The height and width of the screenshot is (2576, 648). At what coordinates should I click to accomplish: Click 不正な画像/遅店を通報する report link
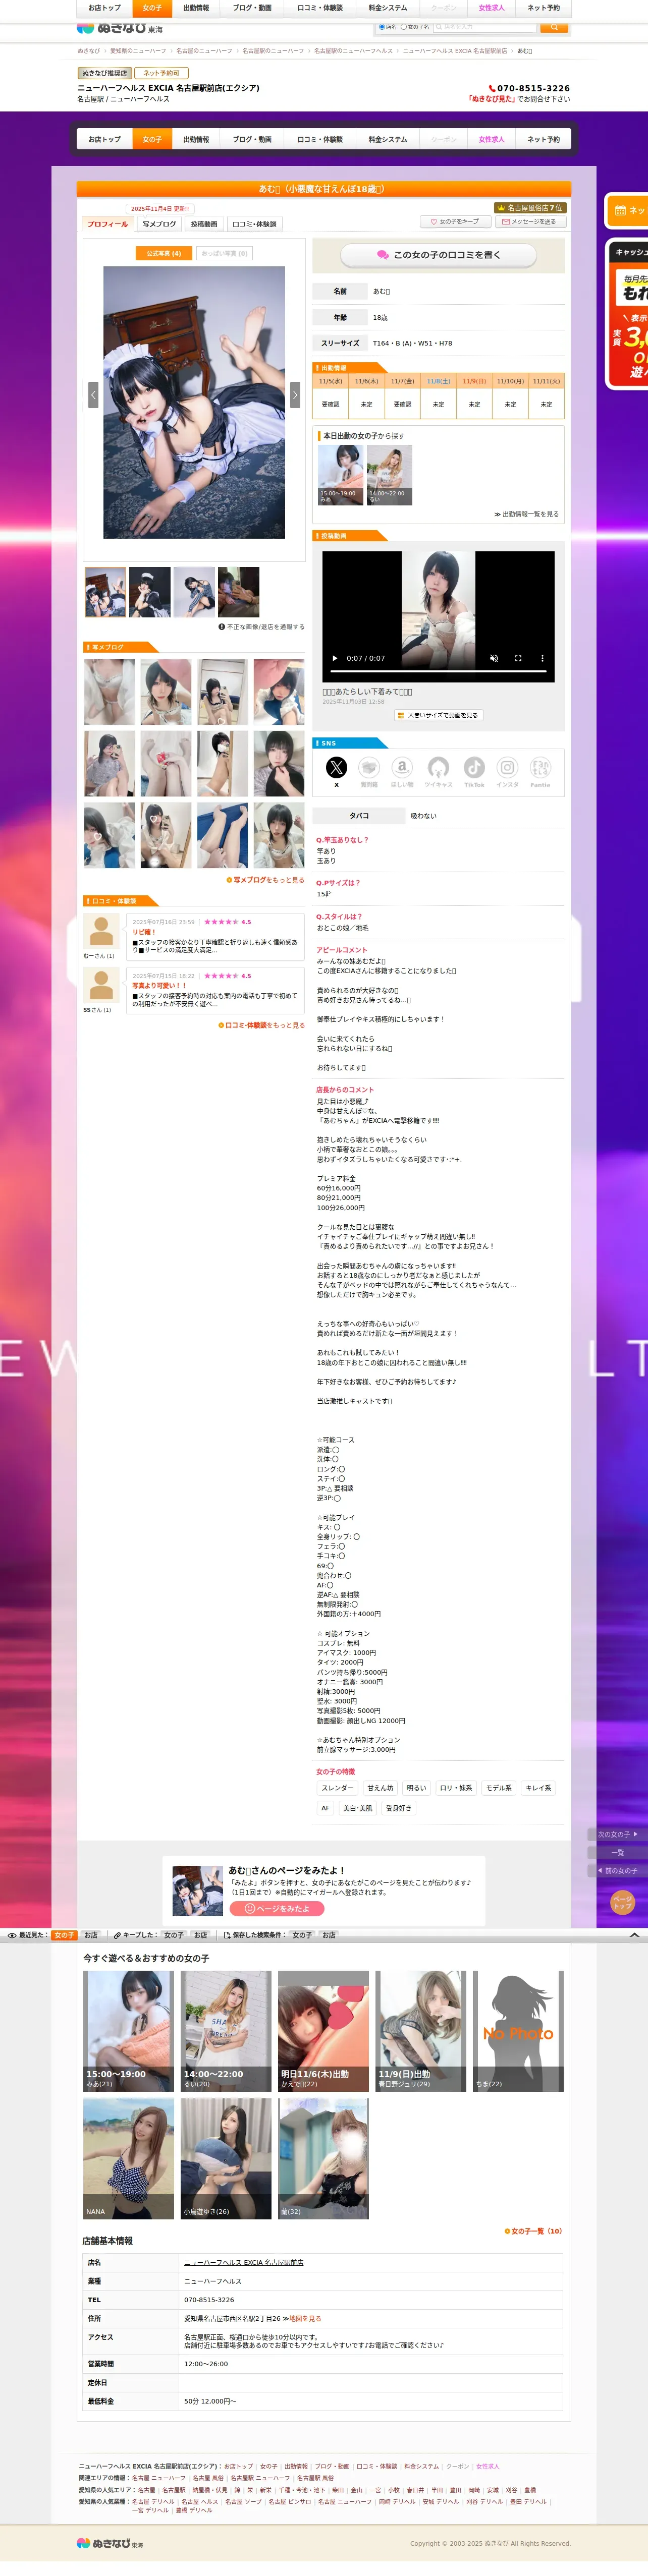coord(262,627)
